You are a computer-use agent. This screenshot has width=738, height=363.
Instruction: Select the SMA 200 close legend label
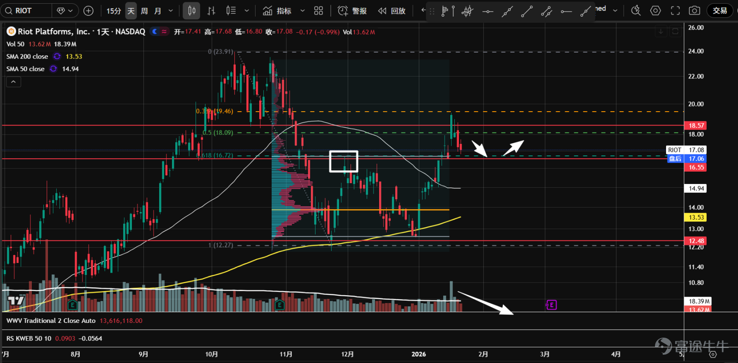click(27, 56)
